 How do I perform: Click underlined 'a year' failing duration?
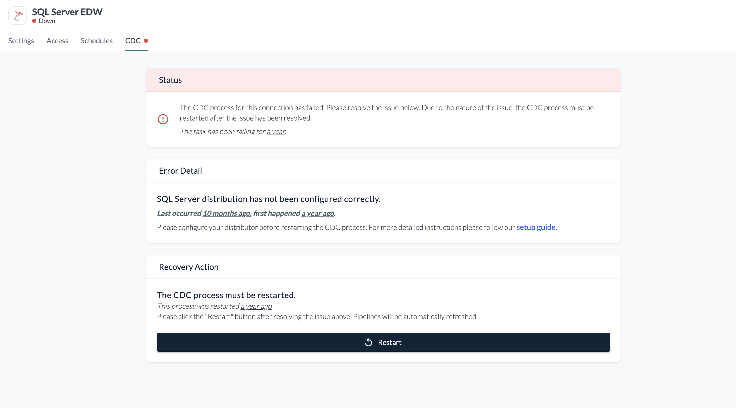pyautogui.click(x=276, y=131)
